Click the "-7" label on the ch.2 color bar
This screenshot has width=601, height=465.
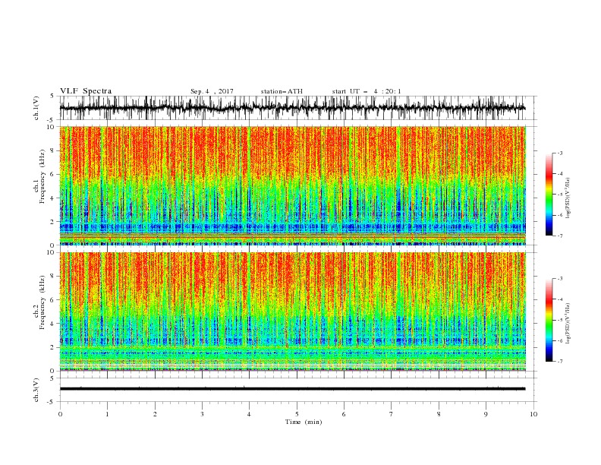click(559, 362)
